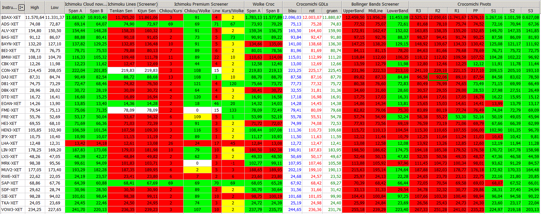Select the Ichimoku Cloud now... group header

(x=86, y=4)
